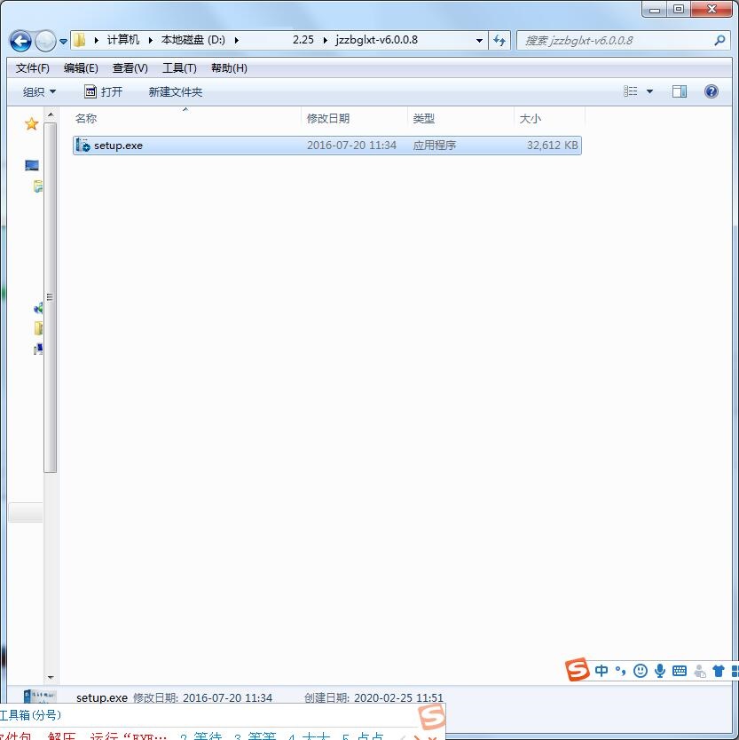Open the 工具(T) menu

pos(179,68)
